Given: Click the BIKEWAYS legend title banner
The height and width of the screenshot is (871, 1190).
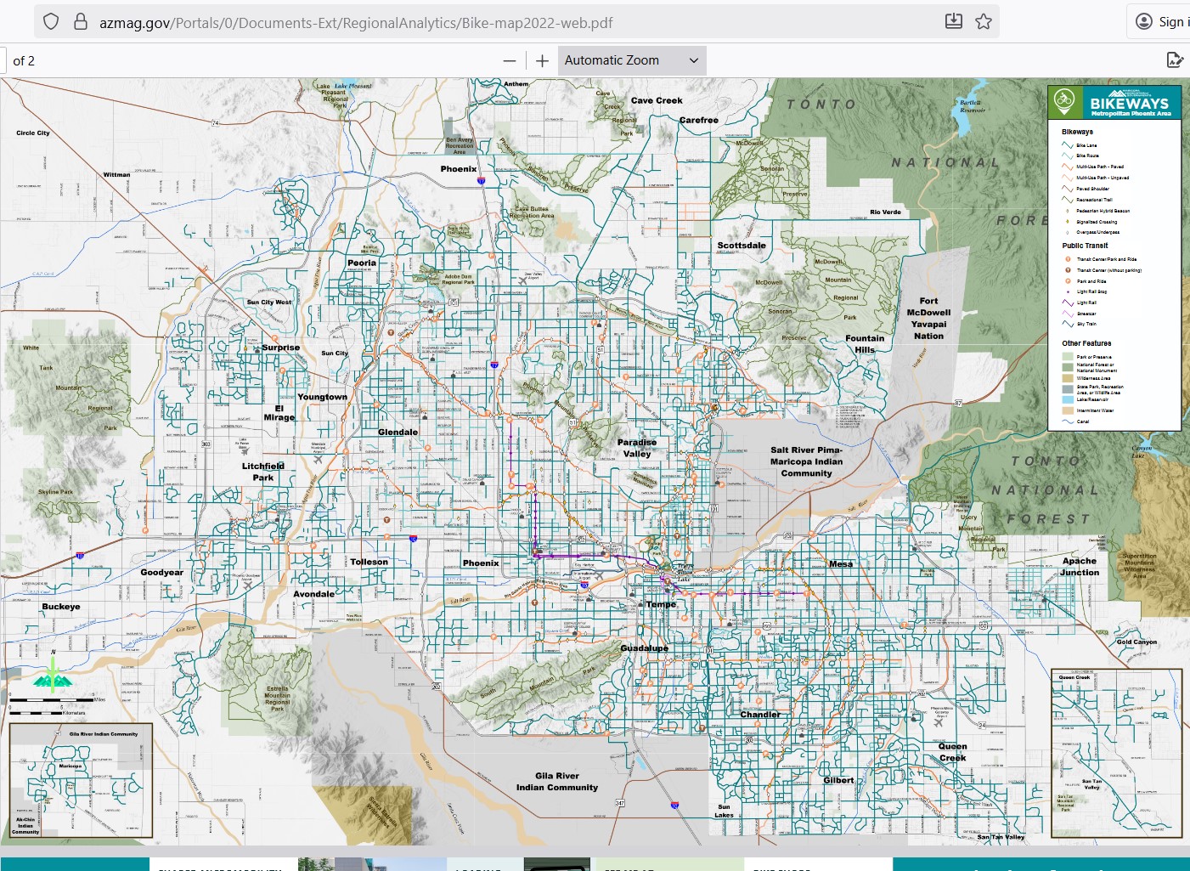Looking at the screenshot, I should [x=1129, y=104].
